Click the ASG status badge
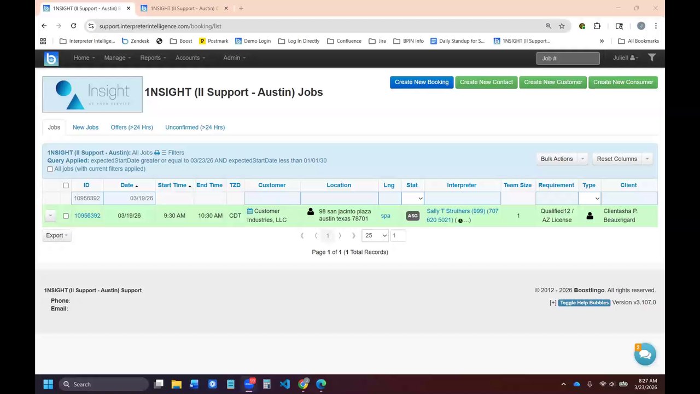 coord(412,216)
